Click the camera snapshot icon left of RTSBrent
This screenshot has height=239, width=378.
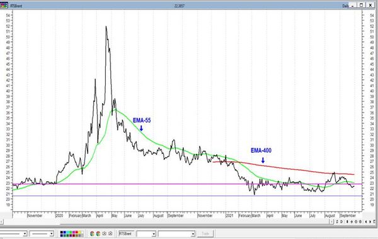pos(110,233)
